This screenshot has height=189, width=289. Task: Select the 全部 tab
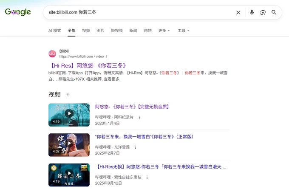tap(71, 31)
